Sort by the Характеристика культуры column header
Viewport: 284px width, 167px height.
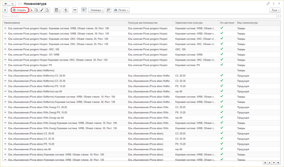[196, 23]
